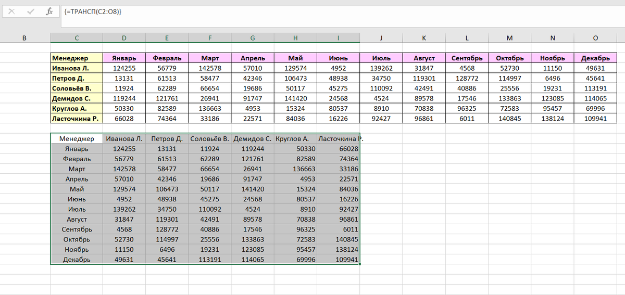Image resolution: width=625 pixels, height=295 pixels.
Task: Select the pink Июль header cell
Action: (x=381, y=58)
